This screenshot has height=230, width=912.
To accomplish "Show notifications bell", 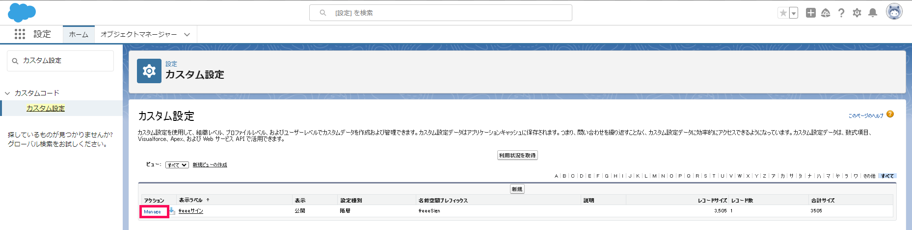I will point(873,13).
